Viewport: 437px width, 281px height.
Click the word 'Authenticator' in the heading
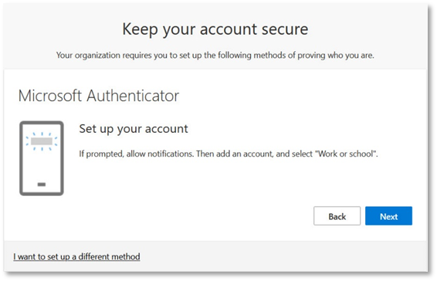[x=133, y=96]
